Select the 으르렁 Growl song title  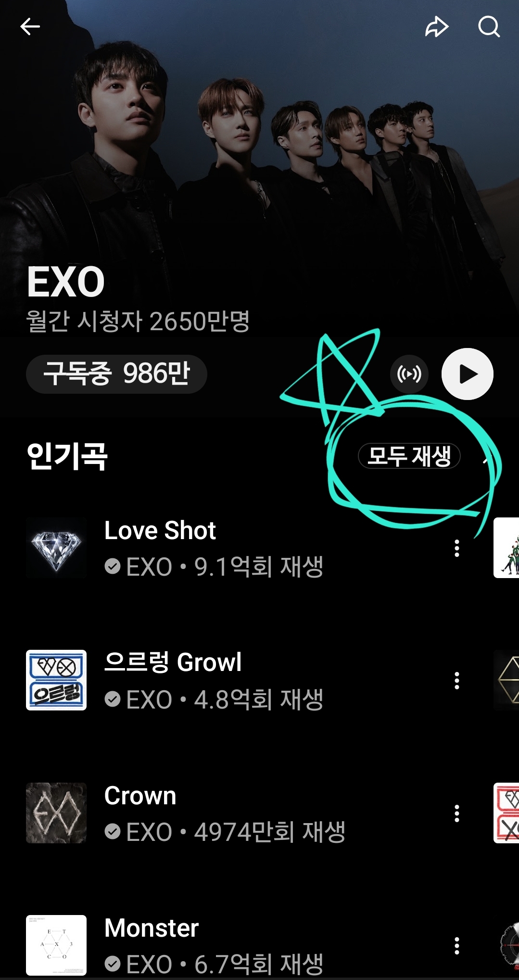(x=173, y=662)
